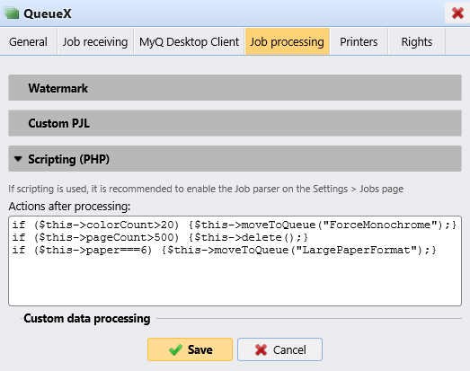Click the Scripting (PHP) section header

coord(235,158)
